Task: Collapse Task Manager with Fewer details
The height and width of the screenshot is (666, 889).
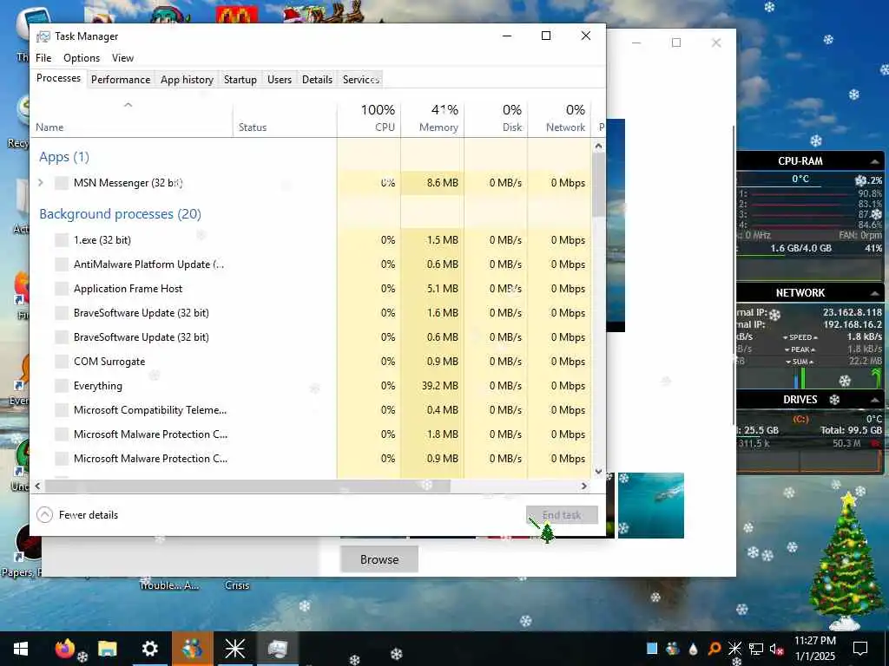Action: click(77, 515)
